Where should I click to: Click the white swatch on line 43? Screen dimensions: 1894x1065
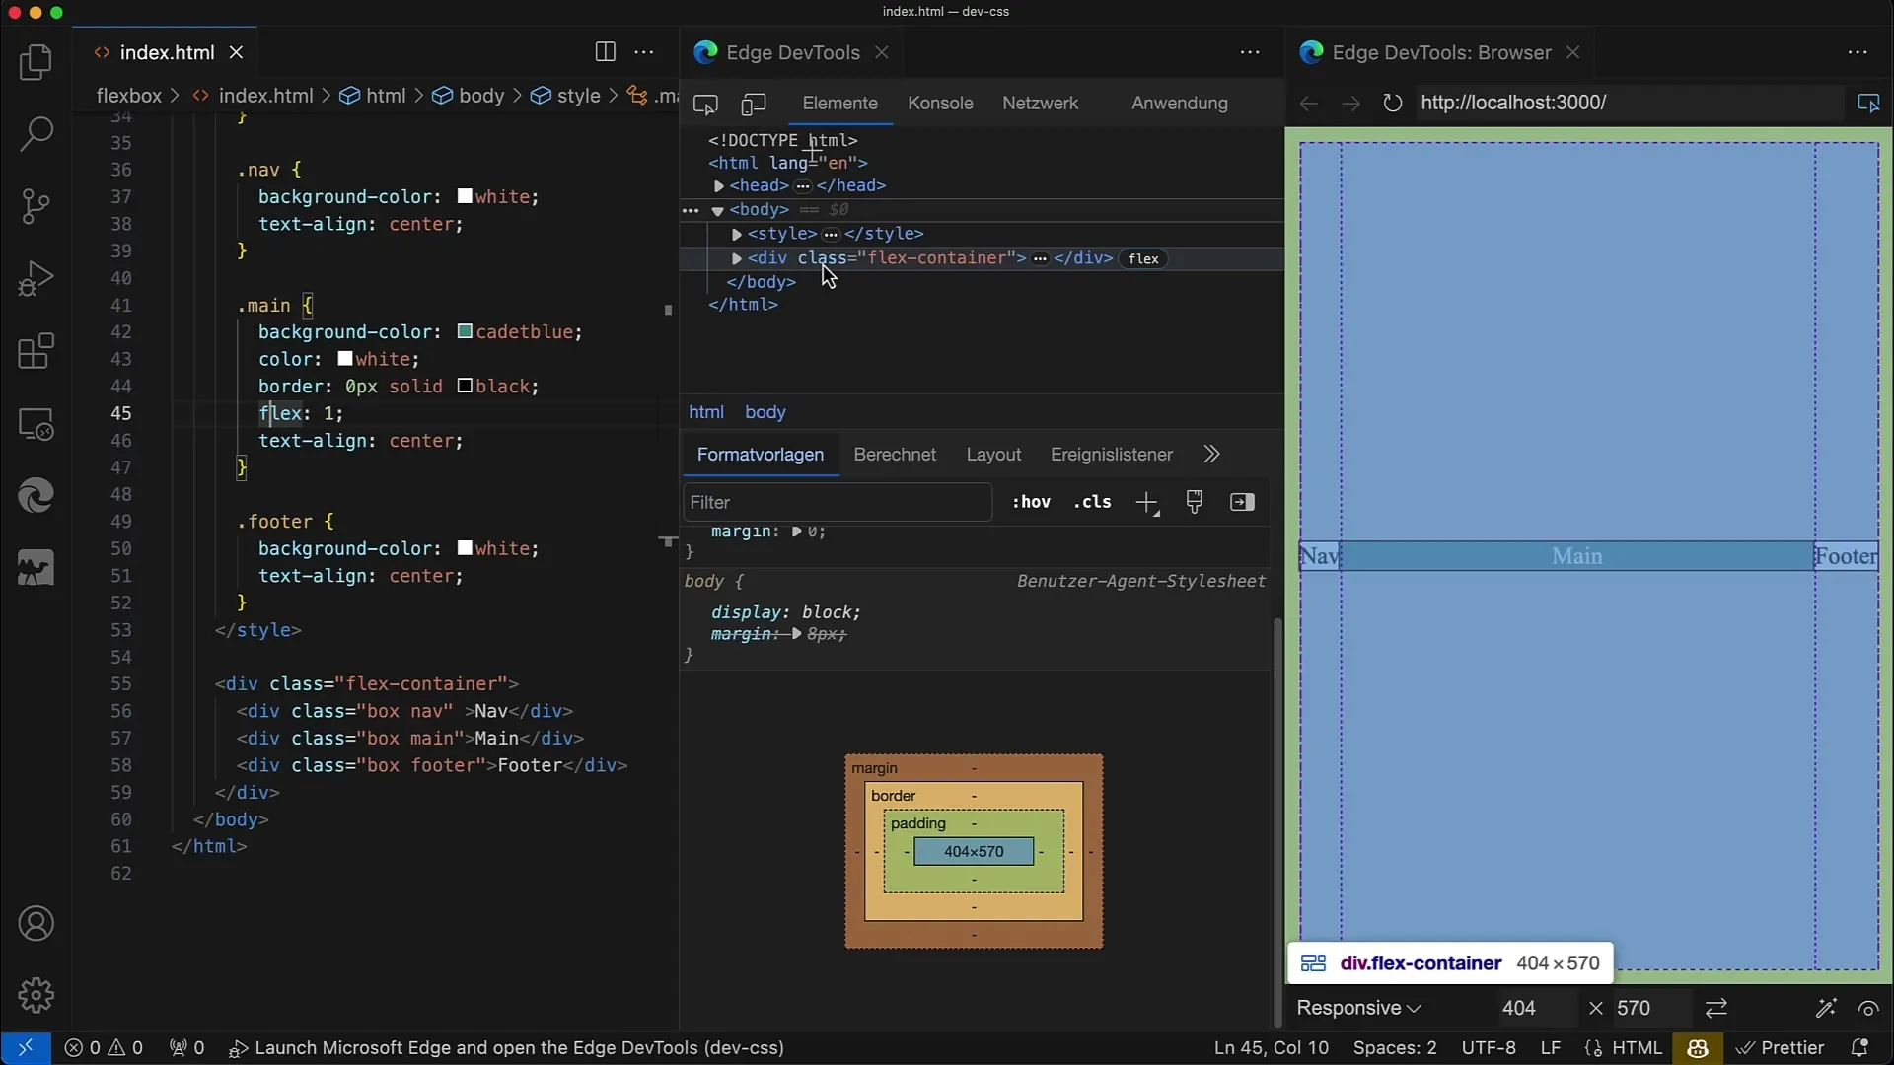[x=344, y=359]
